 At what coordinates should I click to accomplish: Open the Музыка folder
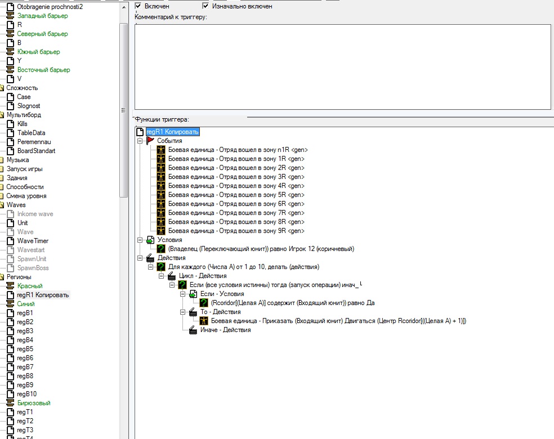(x=17, y=160)
